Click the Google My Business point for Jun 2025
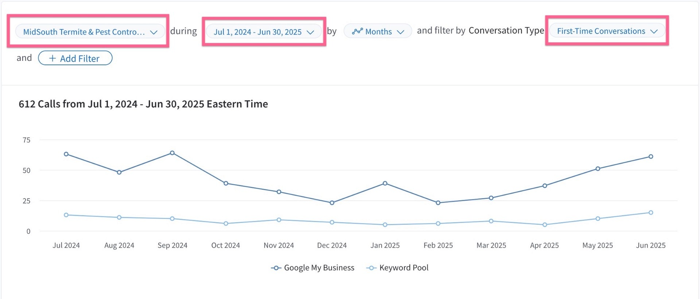This screenshot has width=700, height=299. (x=651, y=157)
